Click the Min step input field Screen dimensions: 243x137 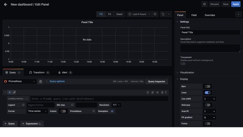point(86,105)
